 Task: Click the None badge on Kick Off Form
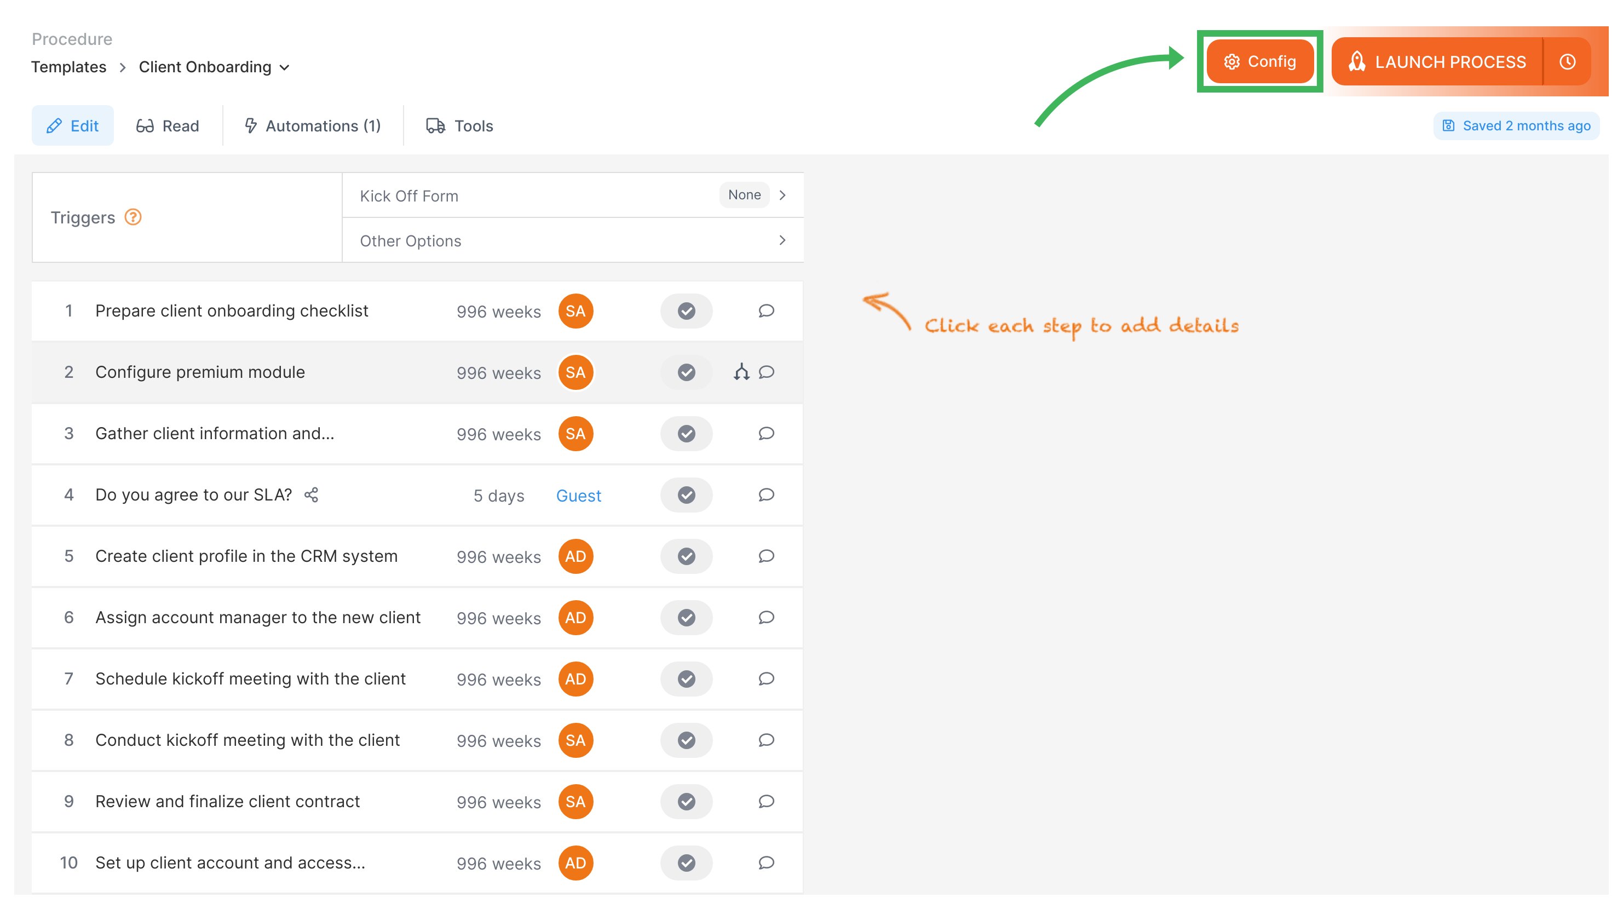(744, 194)
